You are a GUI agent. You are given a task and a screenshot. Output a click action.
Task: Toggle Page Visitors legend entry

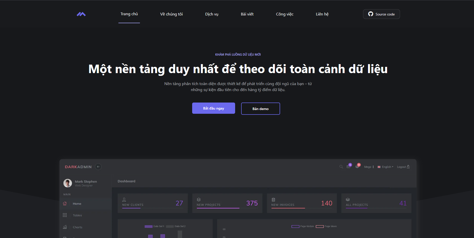pos(303,226)
